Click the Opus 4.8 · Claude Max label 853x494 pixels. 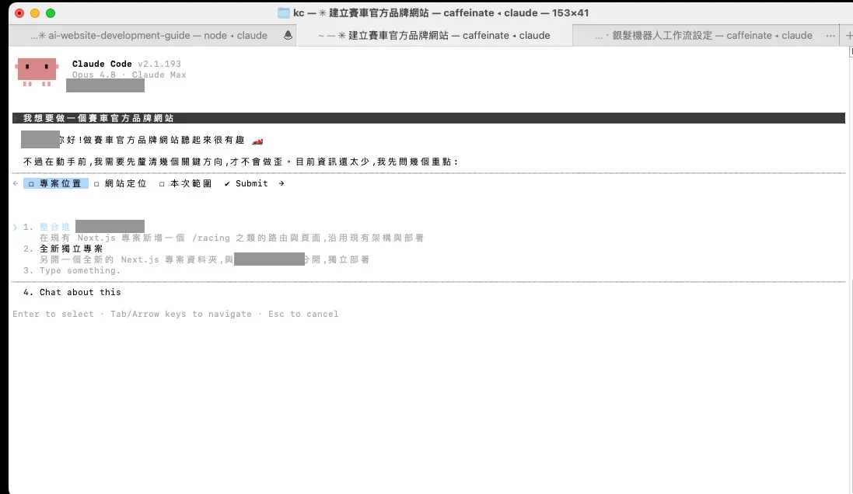point(129,75)
